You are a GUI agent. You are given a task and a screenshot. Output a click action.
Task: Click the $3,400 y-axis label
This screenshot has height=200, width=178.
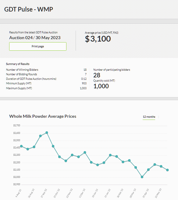click(17, 148)
